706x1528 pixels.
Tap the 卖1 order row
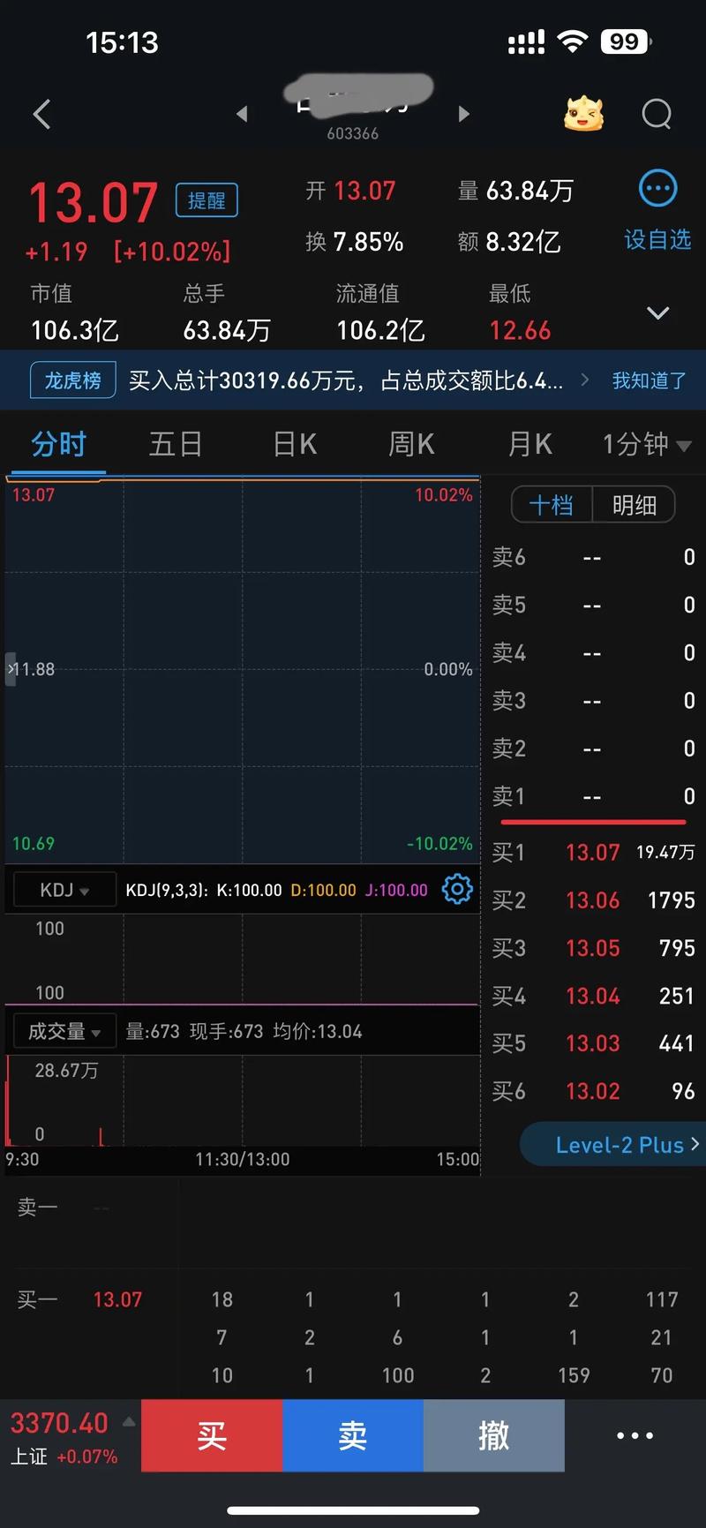[x=593, y=796]
